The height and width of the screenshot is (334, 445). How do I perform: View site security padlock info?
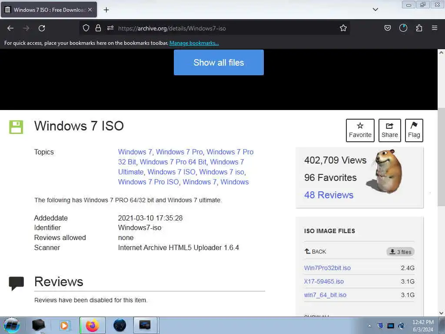[x=98, y=28]
